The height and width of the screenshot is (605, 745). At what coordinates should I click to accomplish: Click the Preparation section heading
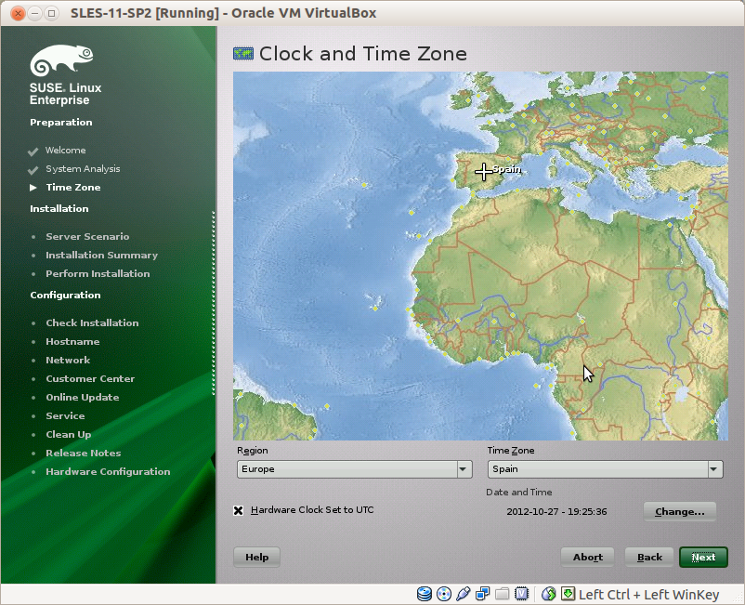(x=60, y=122)
